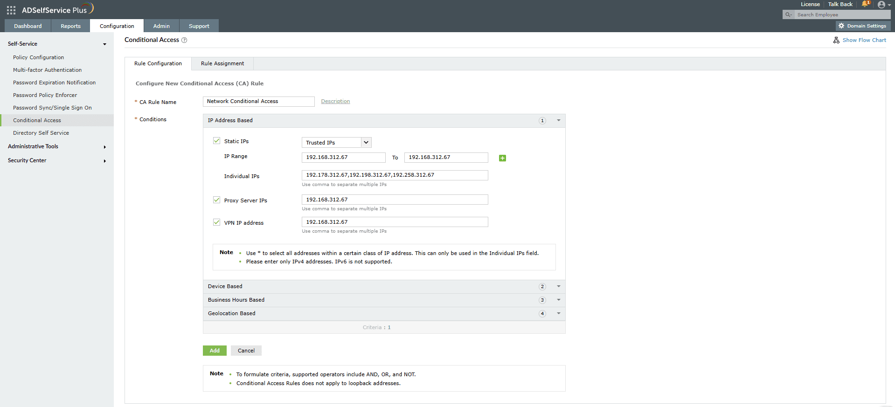895x407 pixels.
Task: Open the Reports tab
Action: (70, 26)
